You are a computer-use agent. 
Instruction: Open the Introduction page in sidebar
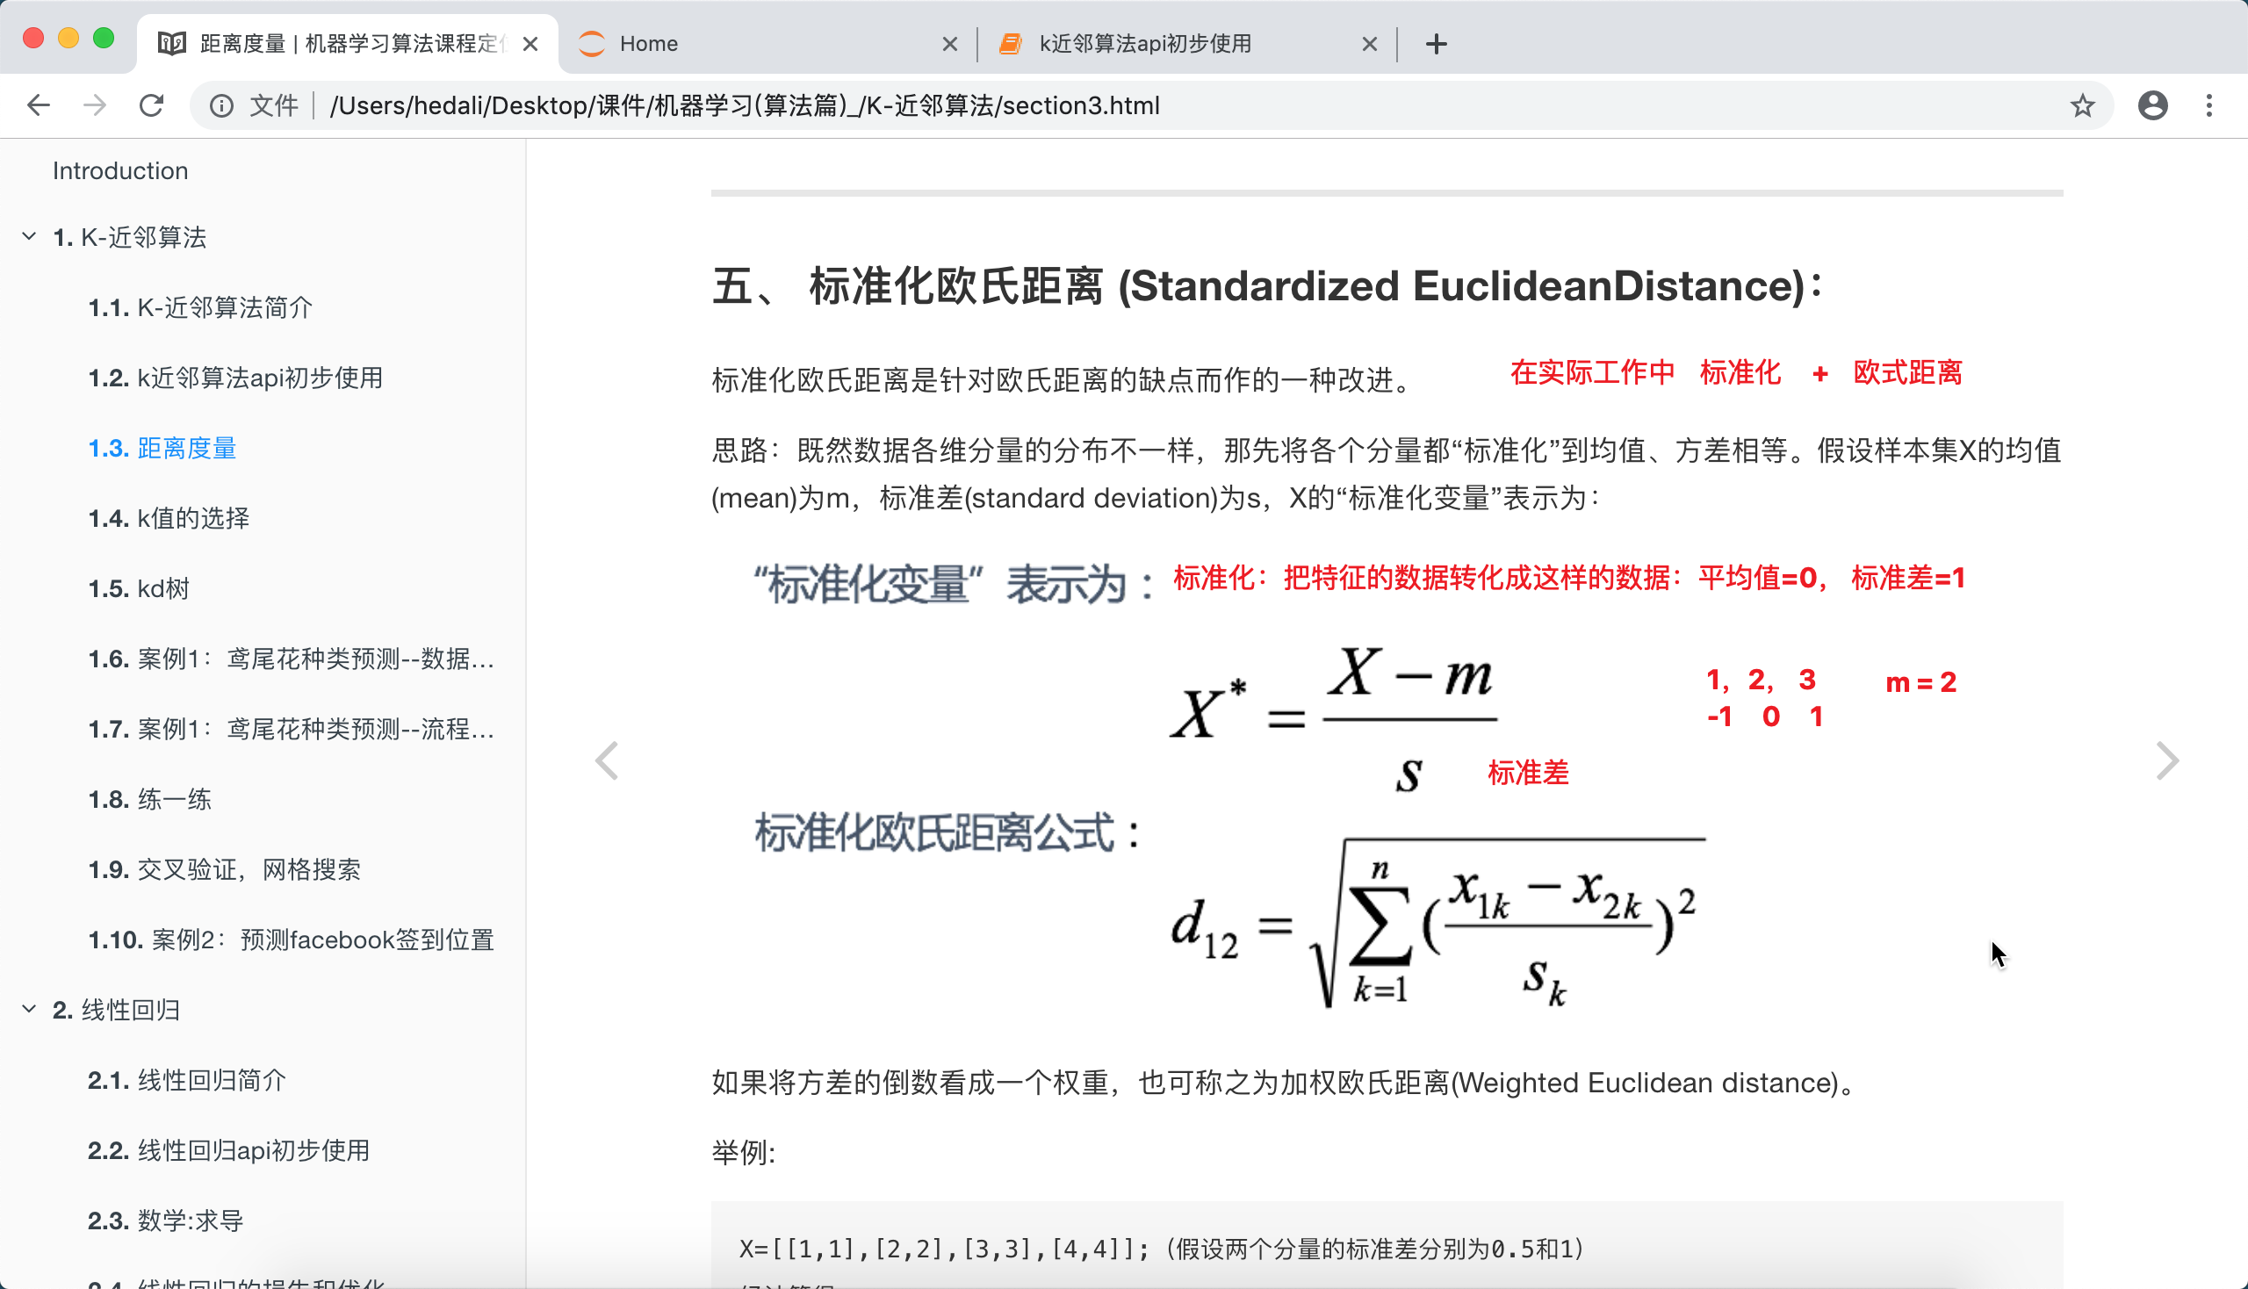click(x=120, y=170)
